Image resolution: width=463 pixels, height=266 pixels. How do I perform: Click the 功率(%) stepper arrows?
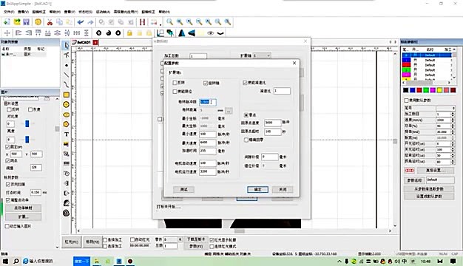pos(453,126)
